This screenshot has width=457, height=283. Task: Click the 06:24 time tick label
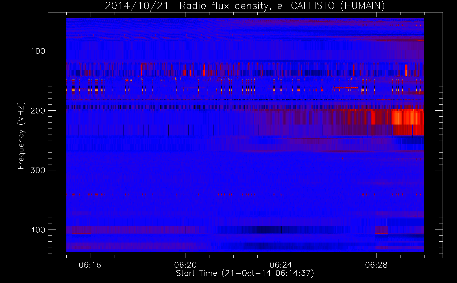(281, 265)
